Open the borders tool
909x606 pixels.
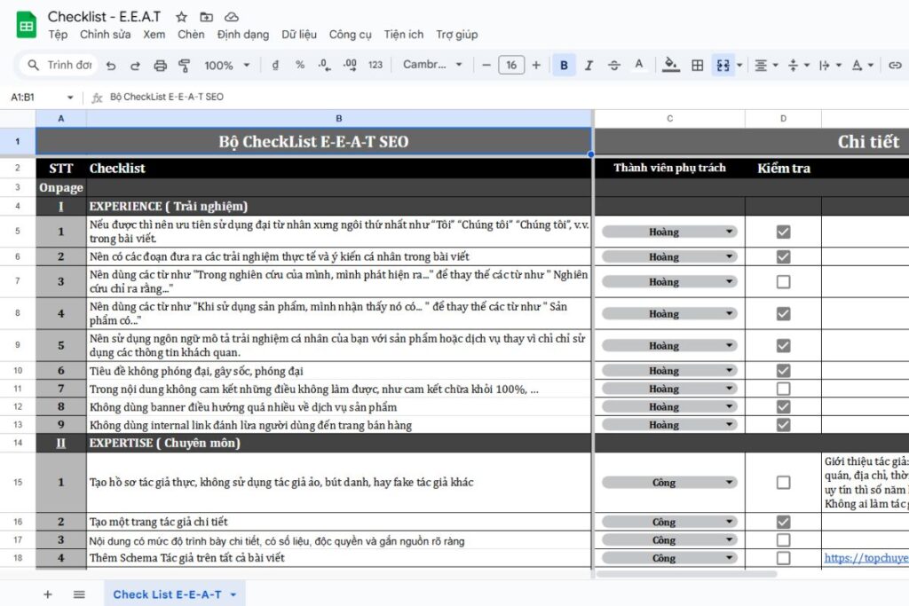(x=698, y=65)
